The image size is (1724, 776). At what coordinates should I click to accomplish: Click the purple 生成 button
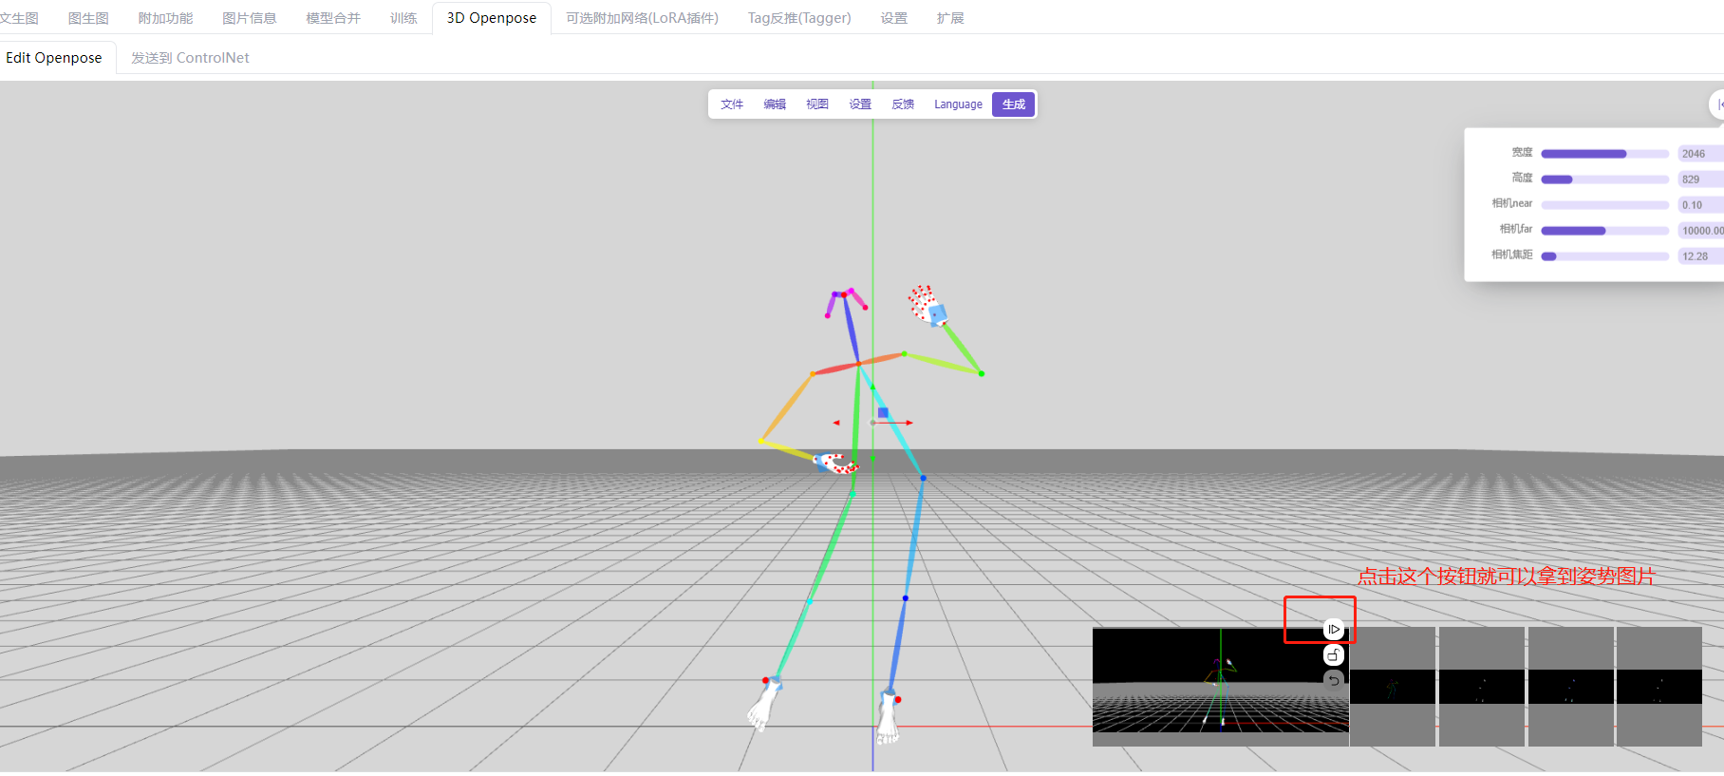(x=1014, y=104)
